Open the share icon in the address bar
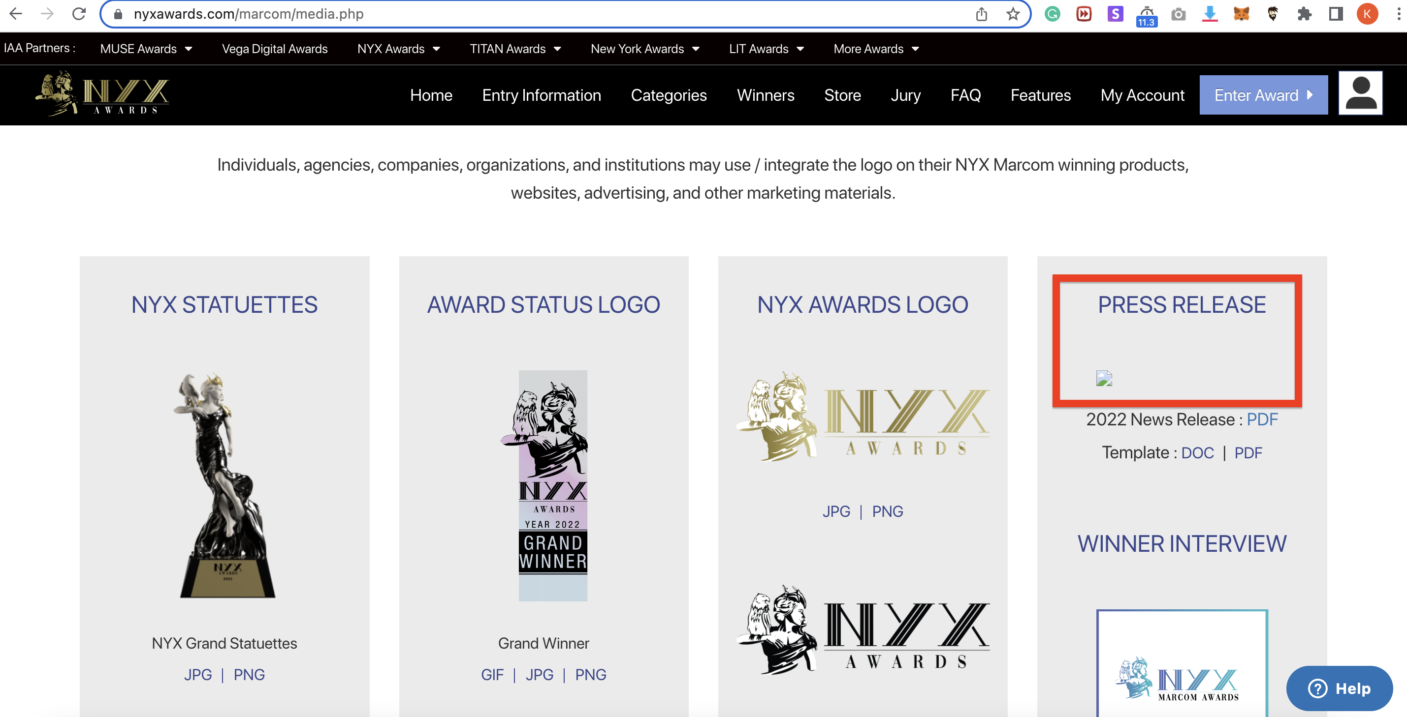This screenshot has height=717, width=1407. pyautogui.click(x=982, y=14)
